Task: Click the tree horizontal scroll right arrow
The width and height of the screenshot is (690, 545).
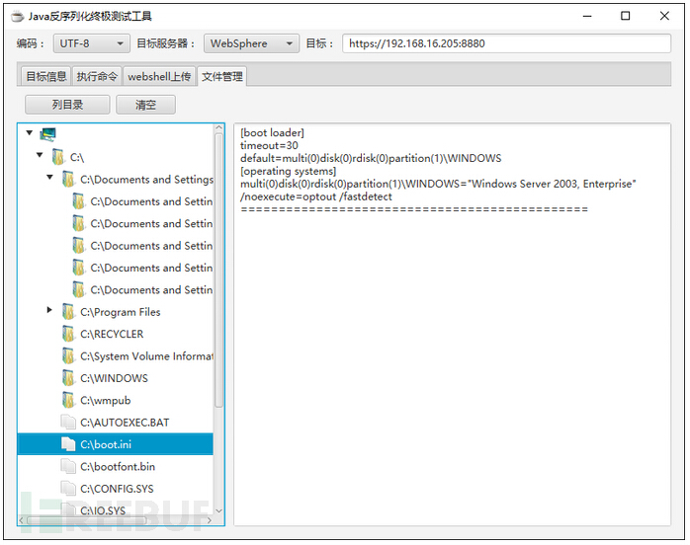Action: 209,520
